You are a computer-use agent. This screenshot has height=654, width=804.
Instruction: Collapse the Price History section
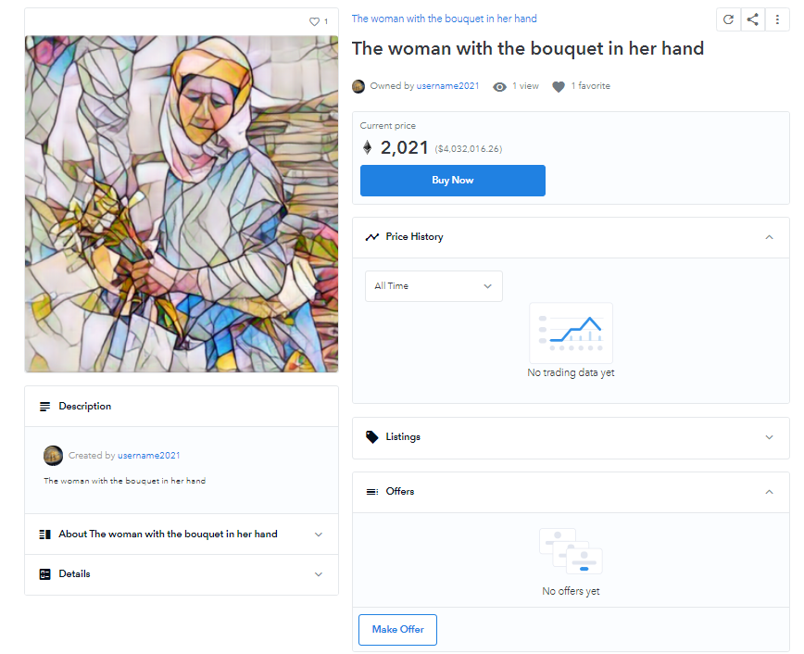[769, 237]
